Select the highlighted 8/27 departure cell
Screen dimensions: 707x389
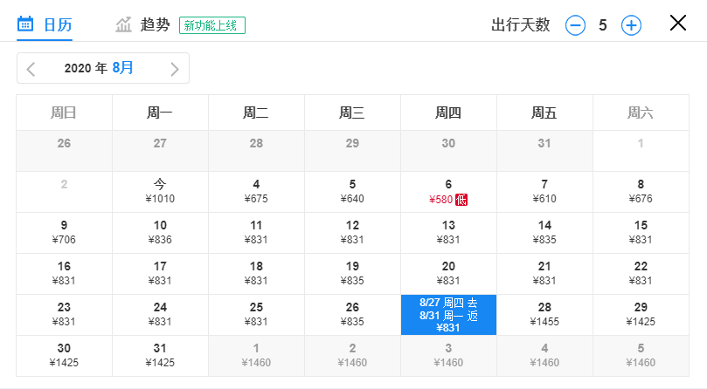coord(448,315)
